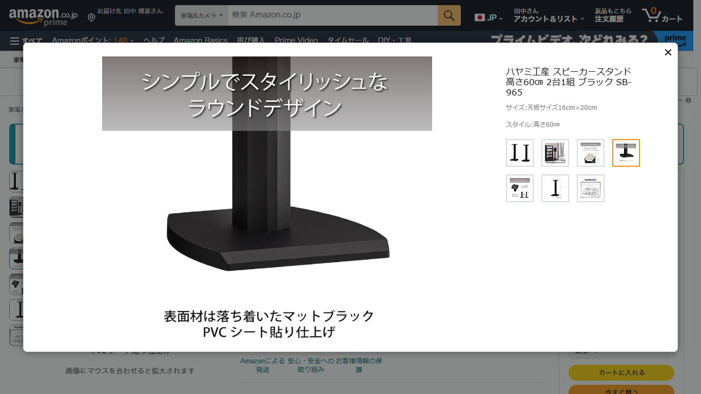The image size is (701, 394).
Task: Close the image viewer popup
Action: (668, 52)
